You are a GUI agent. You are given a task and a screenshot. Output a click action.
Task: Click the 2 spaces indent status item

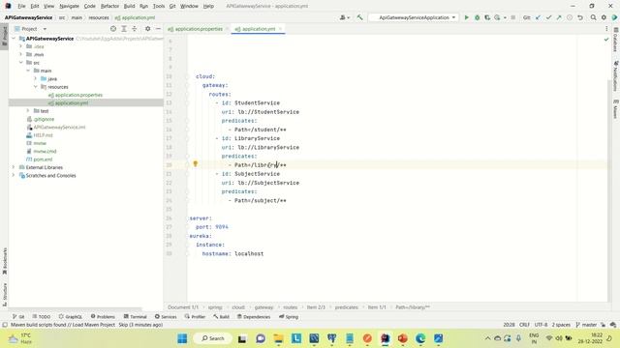tap(561, 325)
